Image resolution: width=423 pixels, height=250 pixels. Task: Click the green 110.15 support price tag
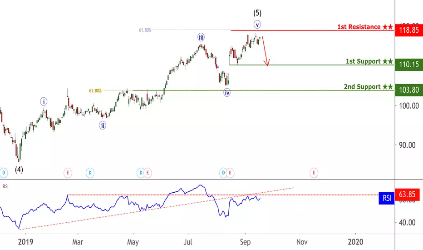pyautogui.click(x=408, y=65)
